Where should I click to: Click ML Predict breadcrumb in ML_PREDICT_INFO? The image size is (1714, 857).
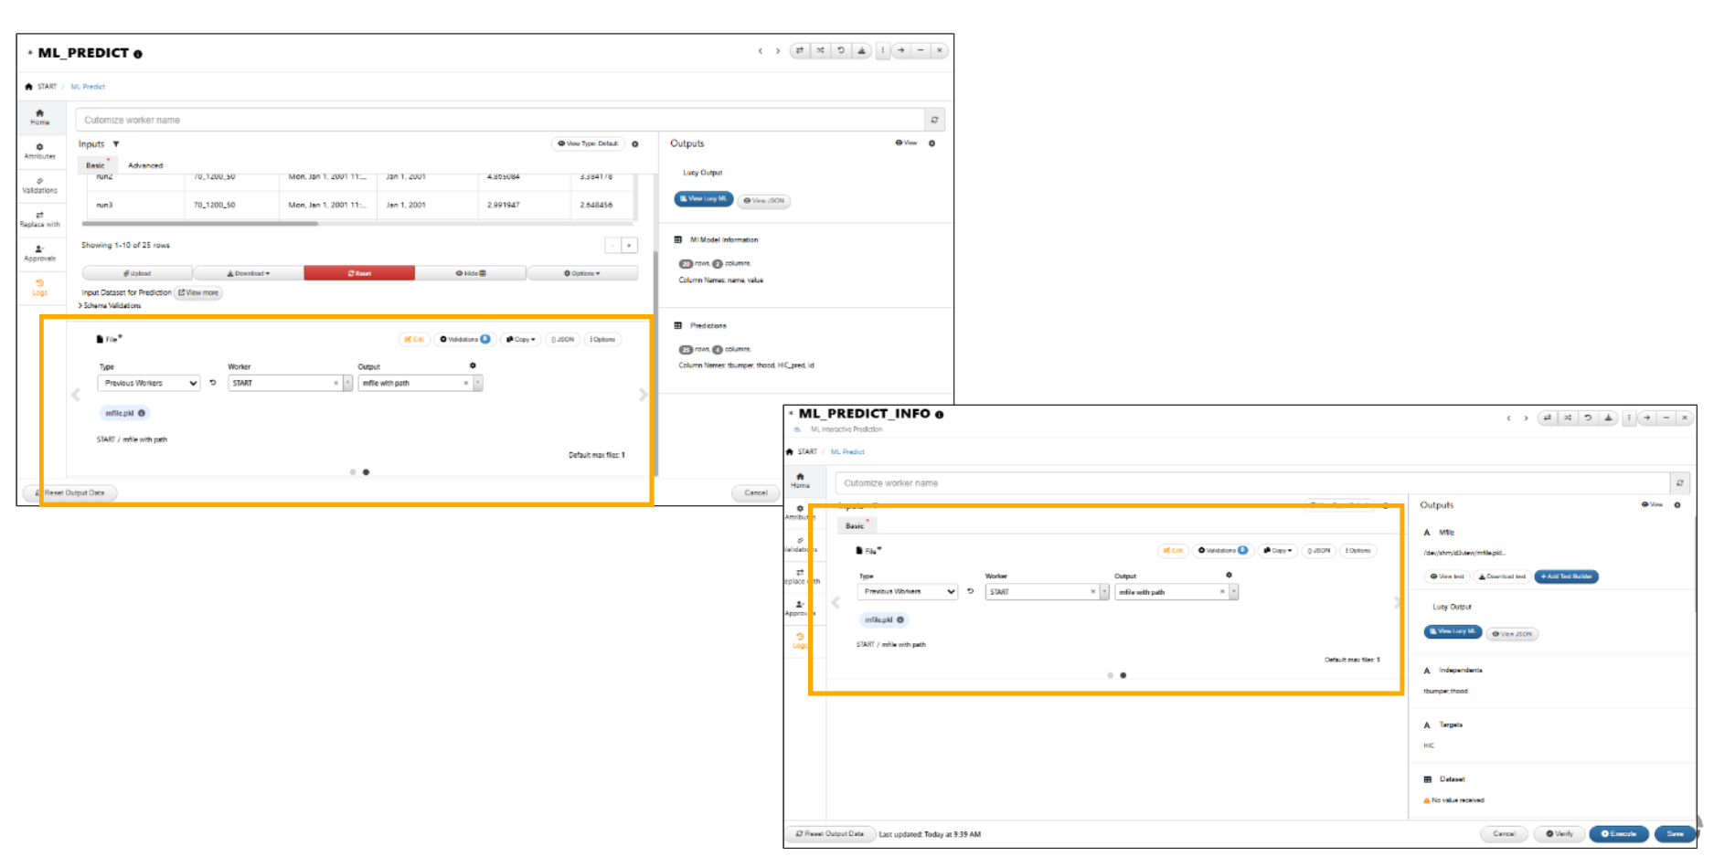[x=847, y=451]
